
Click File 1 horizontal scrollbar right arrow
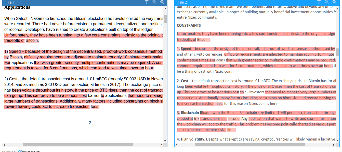(162, 145)
